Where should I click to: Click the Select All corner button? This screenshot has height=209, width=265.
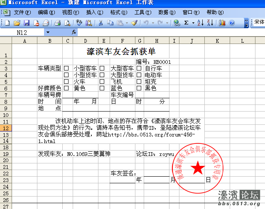[x=6, y=41]
